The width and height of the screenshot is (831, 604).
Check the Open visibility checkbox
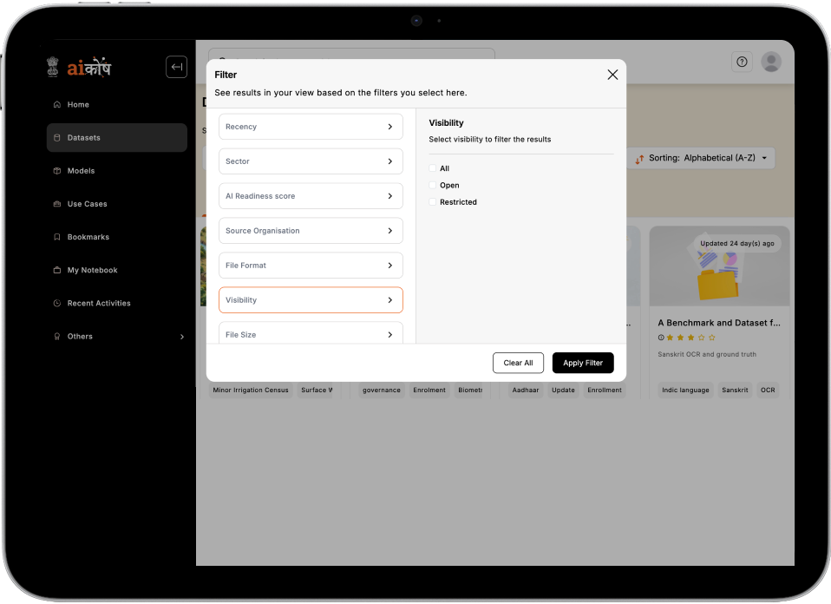pos(433,185)
